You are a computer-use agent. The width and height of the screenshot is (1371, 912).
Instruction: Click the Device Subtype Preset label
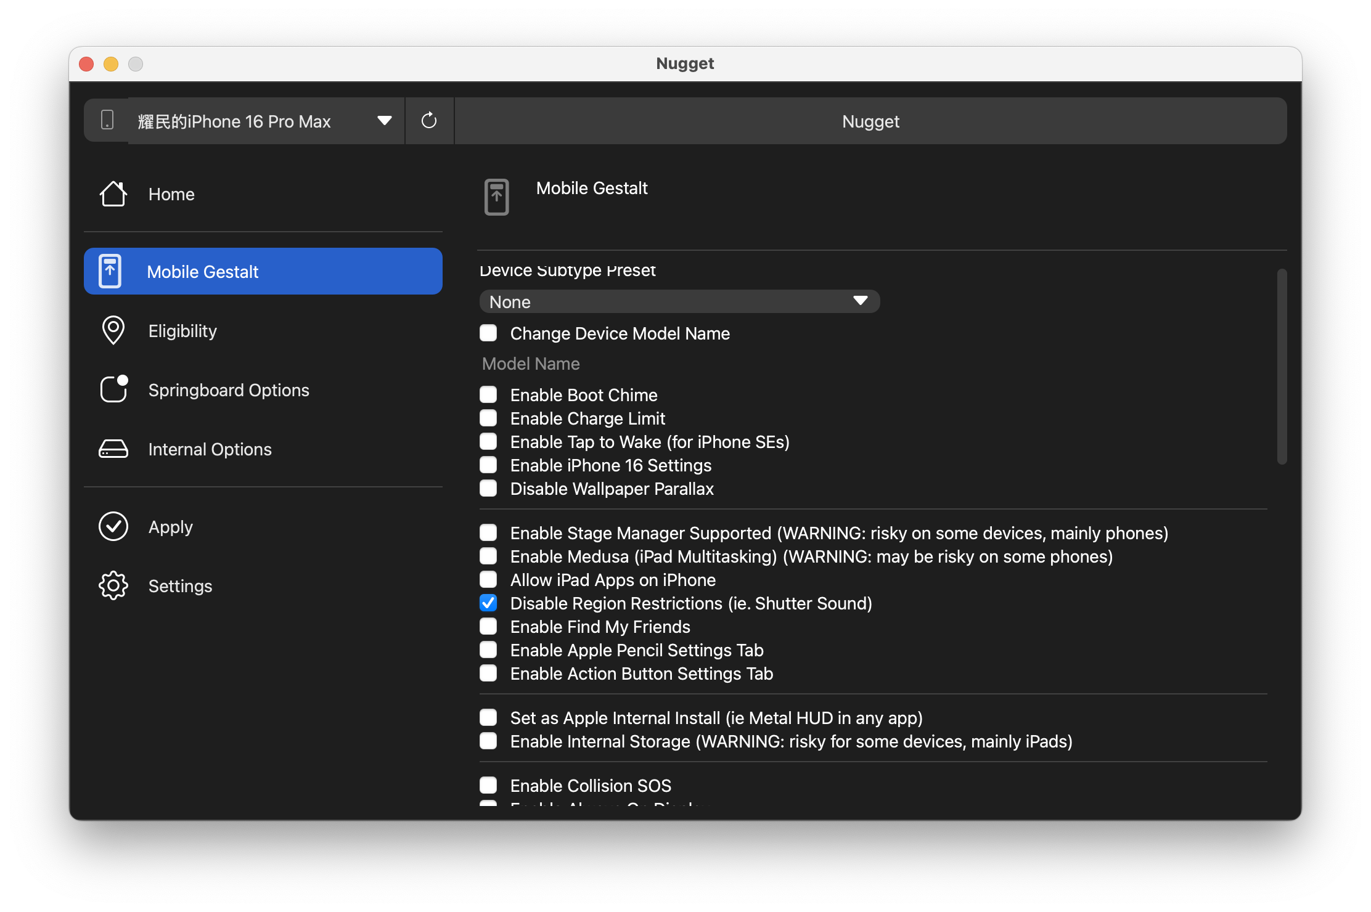pyautogui.click(x=567, y=271)
